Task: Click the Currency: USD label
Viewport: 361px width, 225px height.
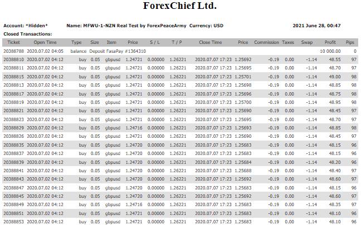Action: 206,26
